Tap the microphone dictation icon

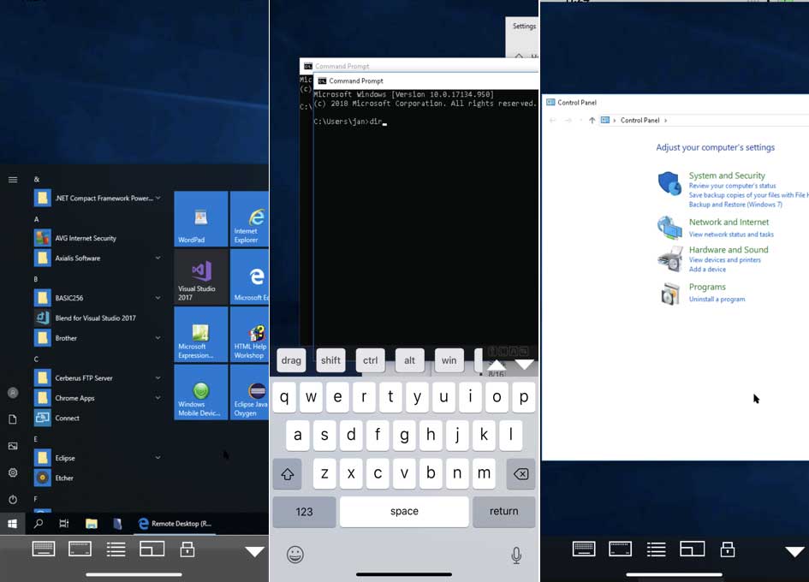[x=516, y=555]
